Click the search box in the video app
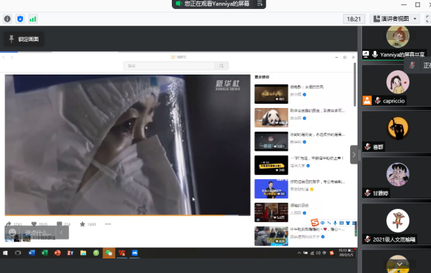Viewport: 431px width, 273px height. [x=169, y=65]
